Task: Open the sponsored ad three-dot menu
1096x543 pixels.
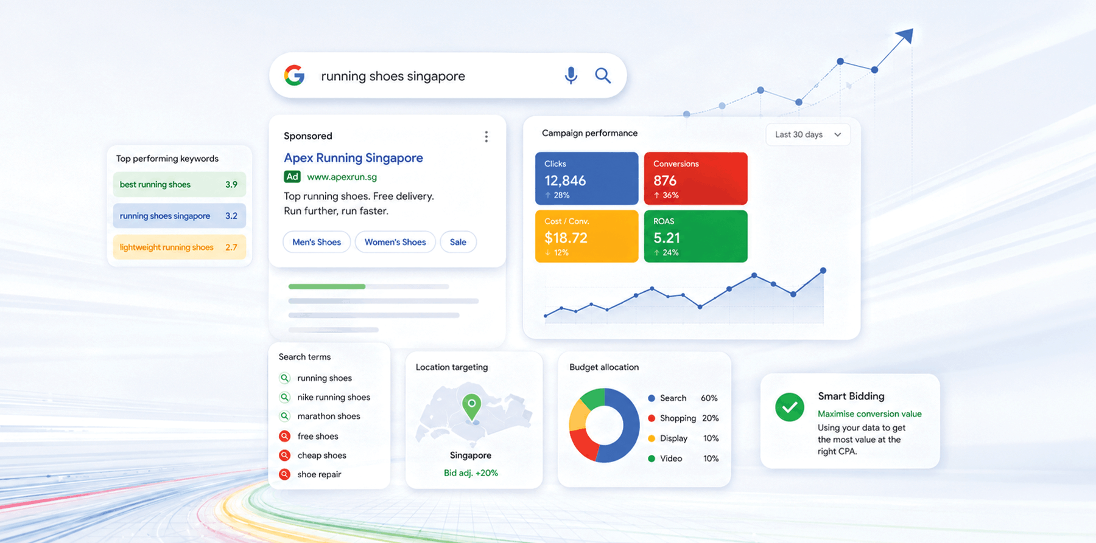Action: point(486,136)
